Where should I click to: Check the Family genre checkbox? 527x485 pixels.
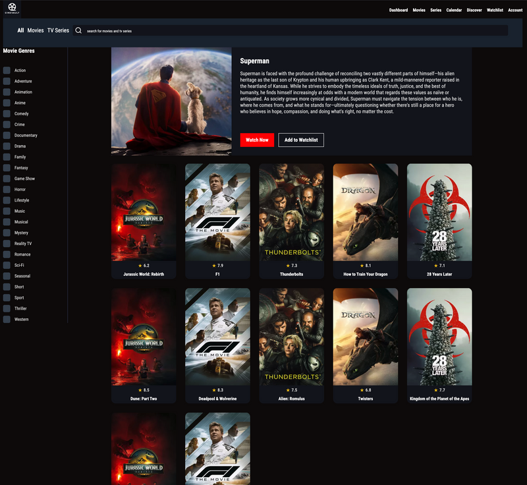[7, 157]
